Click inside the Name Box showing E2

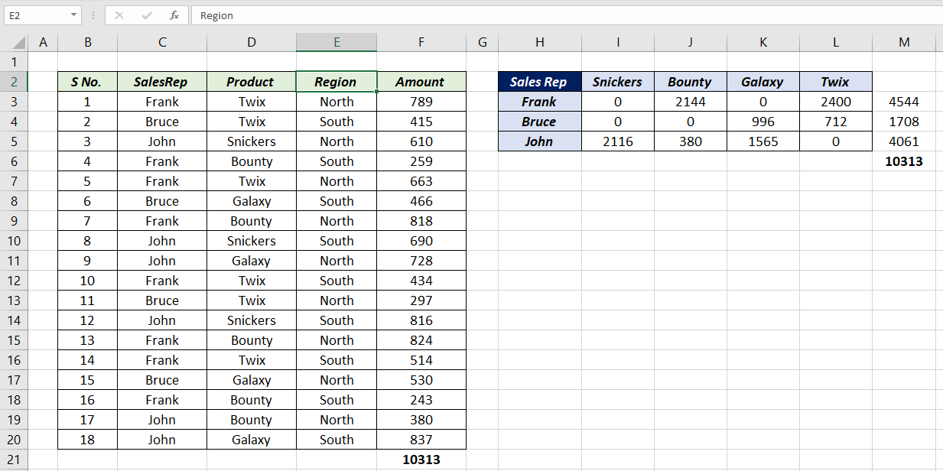[x=34, y=15]
